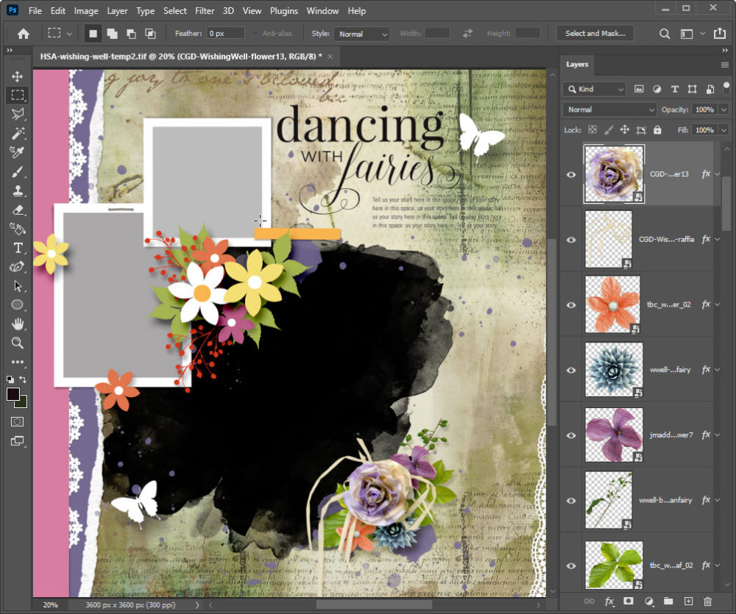The width and height of the screenshot is (736, 614).
Task: Select the Move tool
Action: 18,76
